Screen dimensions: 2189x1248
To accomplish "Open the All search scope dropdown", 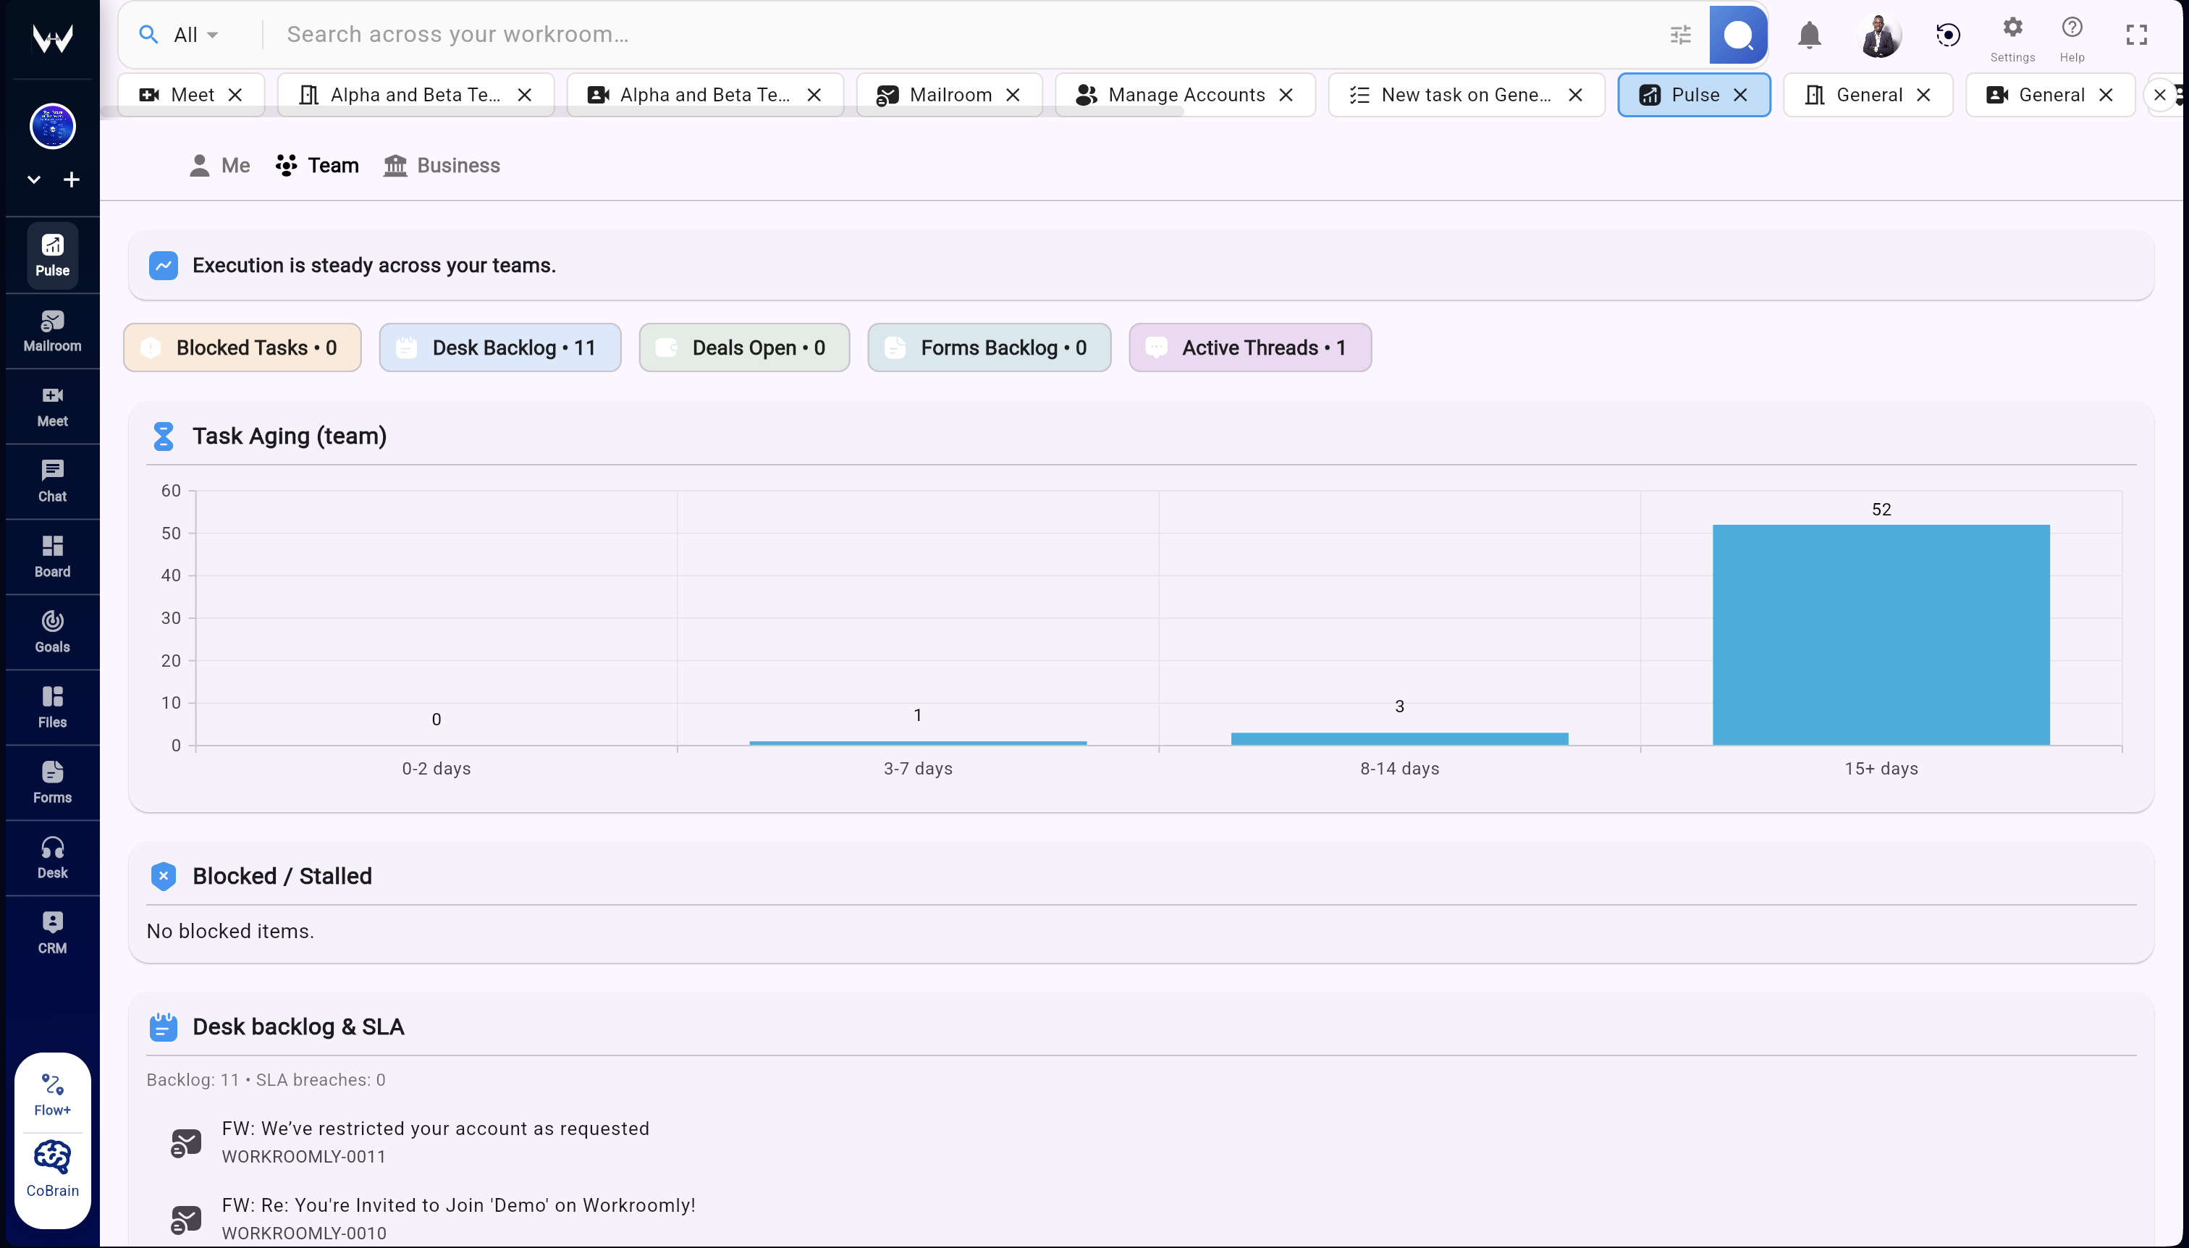I will pyautogui.click(x=180, y=34).
